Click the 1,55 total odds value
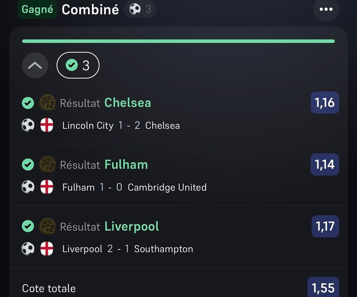Image resolution: width=357 pixels, height=297 pixels. click(323, 288)
